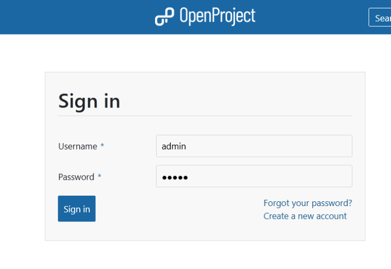Screen dimensions: 391x269
Task: Click the Sign in heading
Action: [89, 101]
